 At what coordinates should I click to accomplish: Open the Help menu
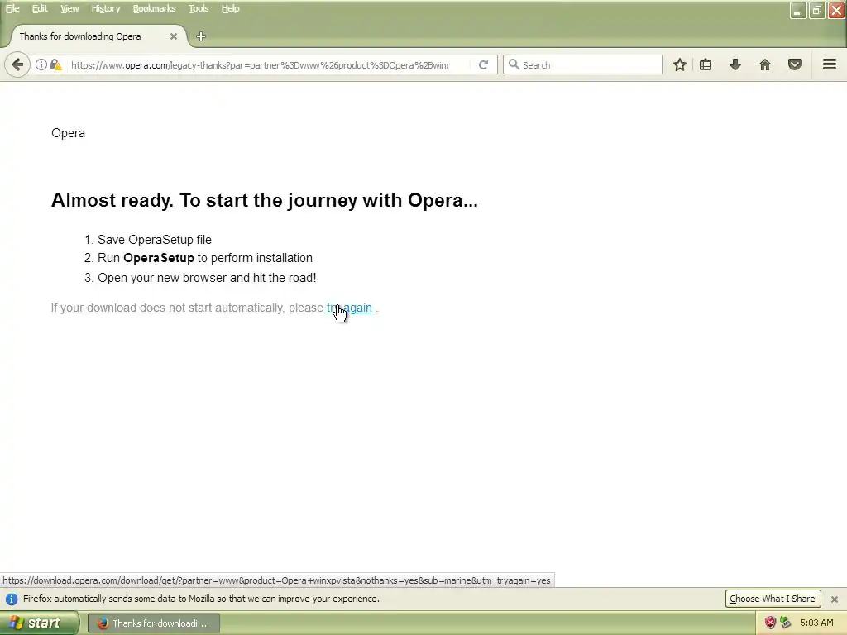[x=230, y=8]
